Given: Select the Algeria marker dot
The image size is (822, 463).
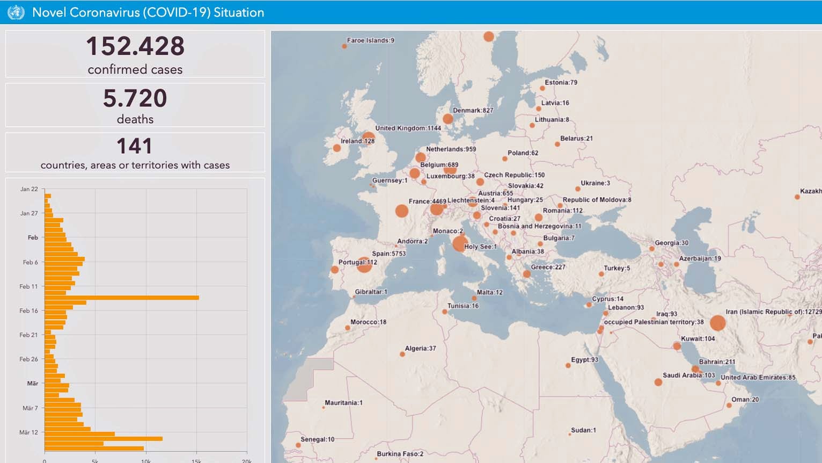Looking at the screenshot, I should (x=402, y=355).
